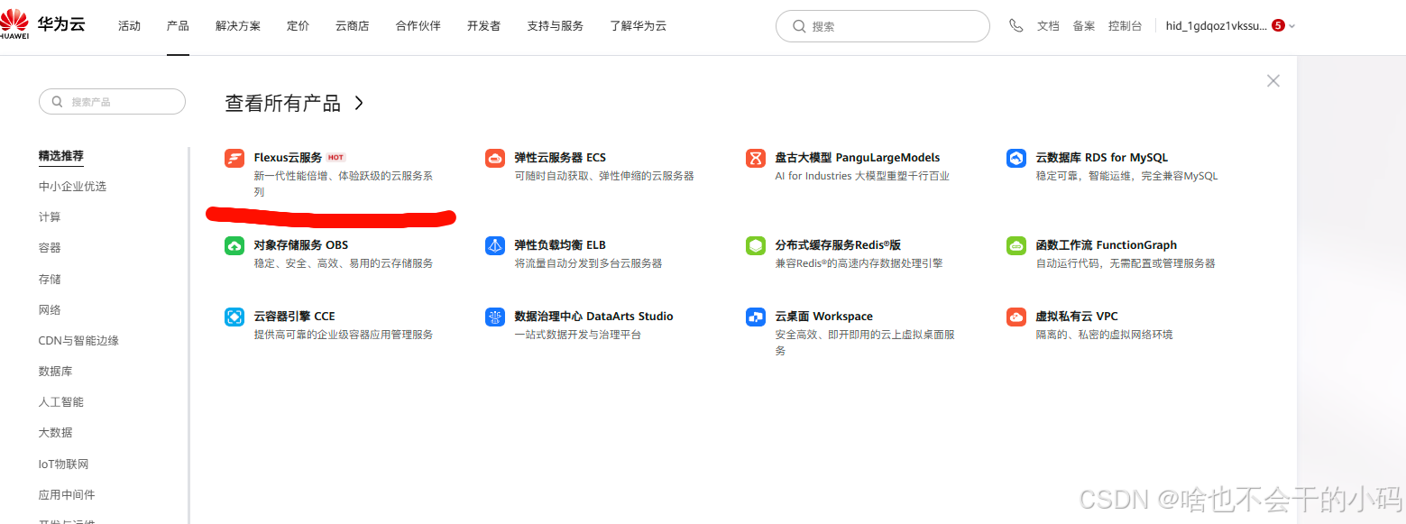Viewport: 1406px width, 524px height.
Task: Select the 数据库 category
Action: click(55, 372)
